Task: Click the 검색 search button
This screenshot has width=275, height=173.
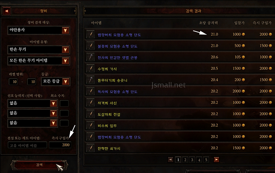Action: (x=39, y=165)
